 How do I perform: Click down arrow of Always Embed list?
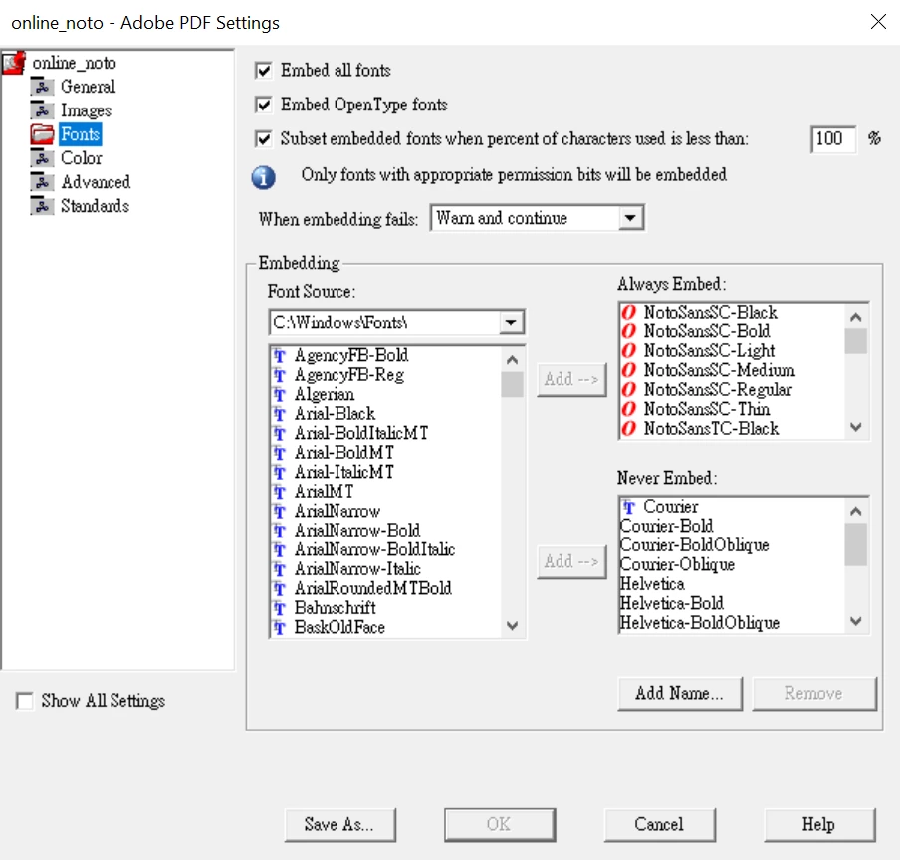(x=856, y=427)
